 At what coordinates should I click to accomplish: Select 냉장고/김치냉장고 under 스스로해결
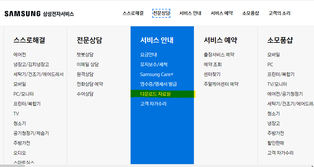coord(31,64)
